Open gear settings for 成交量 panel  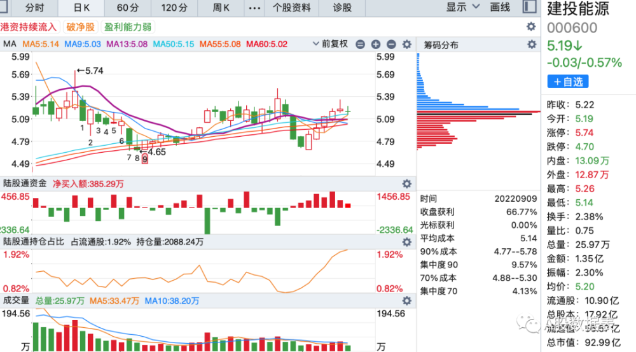pyautogui.click(x=406, y=301)
